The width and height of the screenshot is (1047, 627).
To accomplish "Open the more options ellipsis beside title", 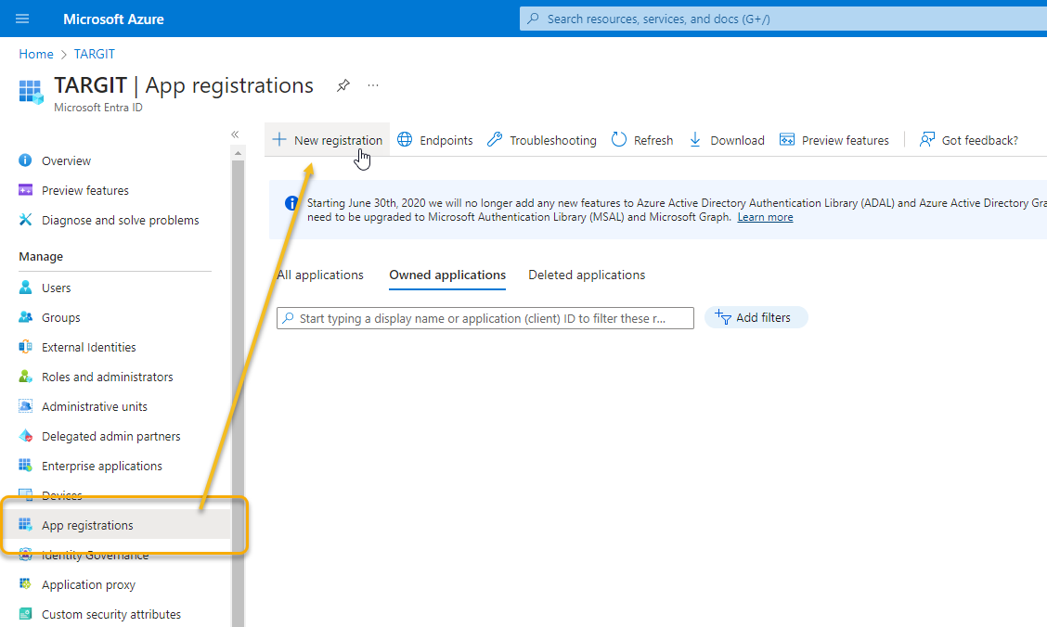I will pos(373,85).
